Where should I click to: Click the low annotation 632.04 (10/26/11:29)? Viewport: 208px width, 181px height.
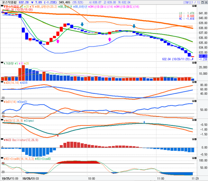tap(176, 59)
